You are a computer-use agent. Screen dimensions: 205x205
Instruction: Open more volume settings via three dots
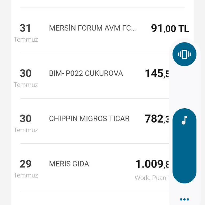tap(184, 199)
